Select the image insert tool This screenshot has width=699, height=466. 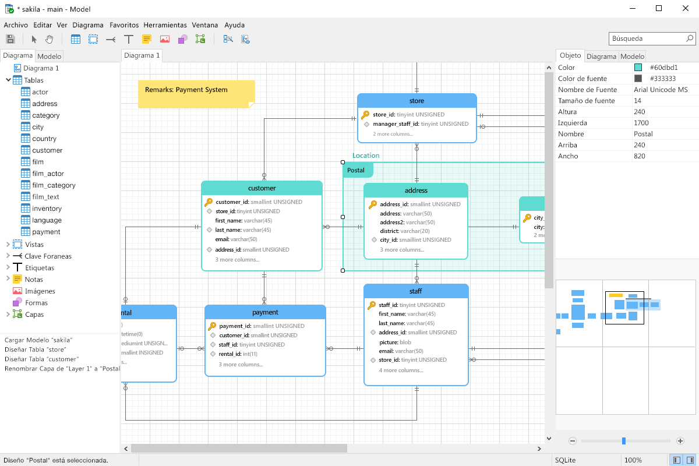click(x=165, y=39)
